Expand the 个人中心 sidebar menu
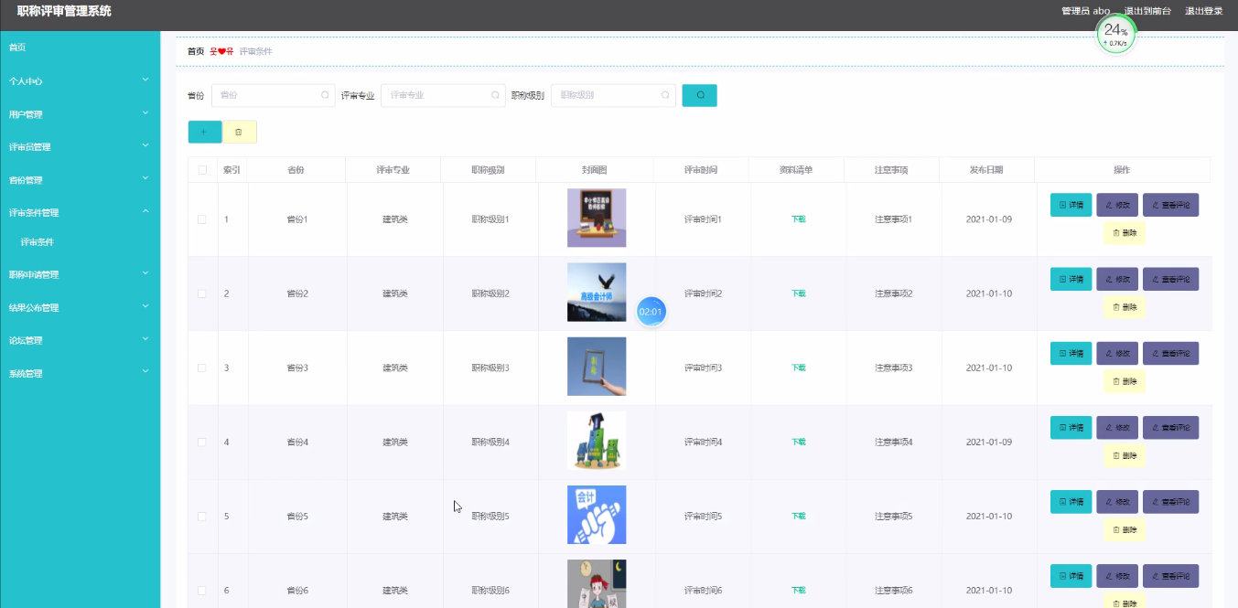 coord(80,81)
